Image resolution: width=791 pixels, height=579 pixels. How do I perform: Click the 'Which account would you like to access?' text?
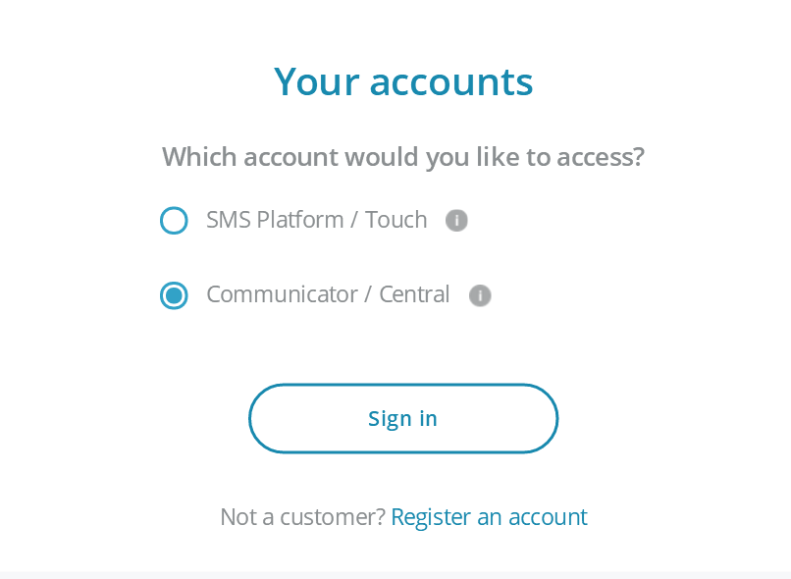tap(403, 157)
